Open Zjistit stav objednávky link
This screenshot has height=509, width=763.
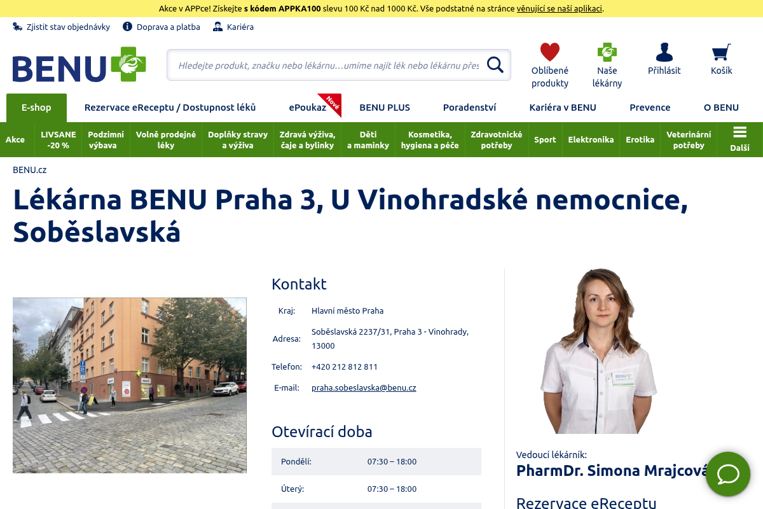(x=68, y=27)
